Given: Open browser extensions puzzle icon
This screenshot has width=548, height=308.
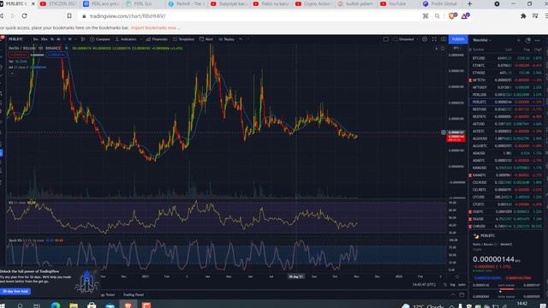Looking at the screenshot, I should (x=523, y=15).
